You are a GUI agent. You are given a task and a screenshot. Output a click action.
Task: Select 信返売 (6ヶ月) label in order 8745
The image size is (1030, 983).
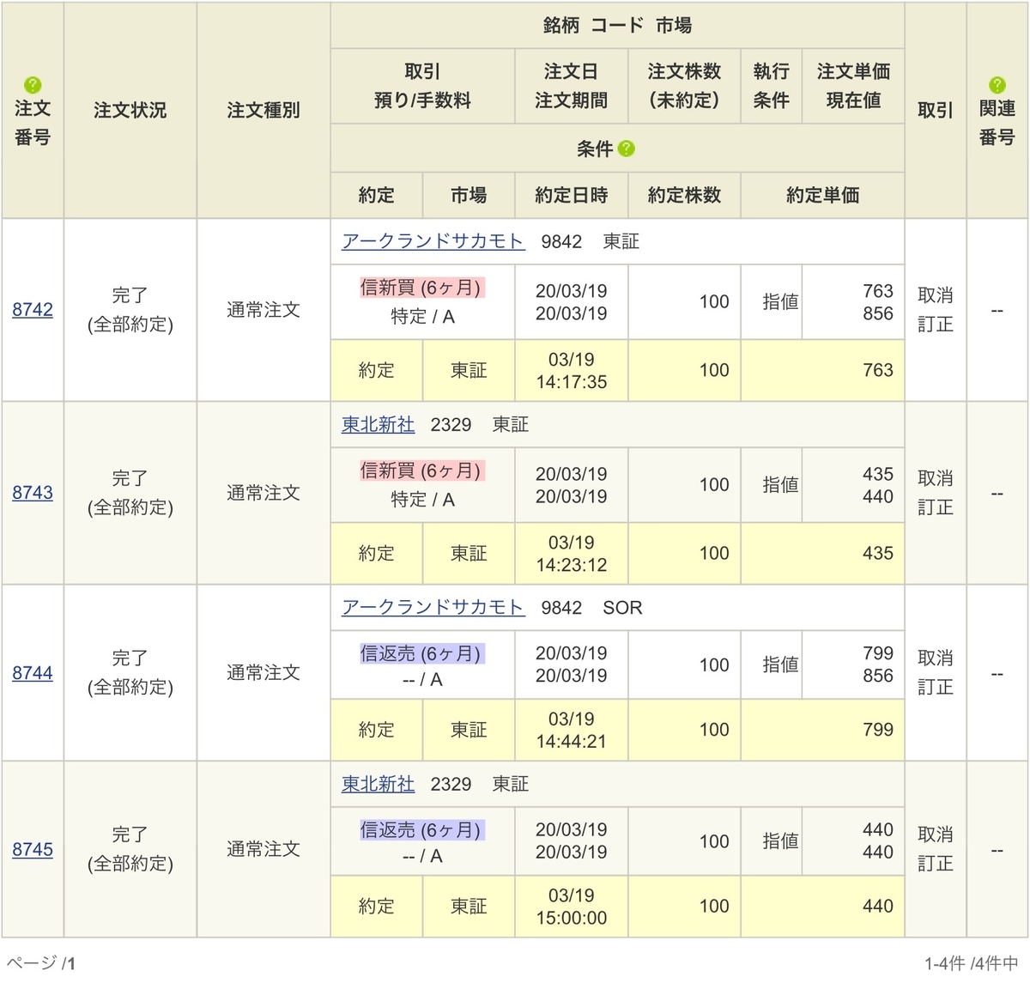pos(422,830)
